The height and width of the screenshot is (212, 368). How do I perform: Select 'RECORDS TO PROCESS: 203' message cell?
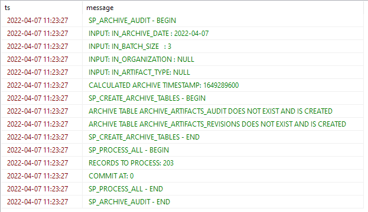click(x=223, y=163)
